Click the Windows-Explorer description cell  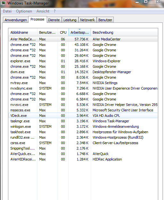click(x=106, y=61)
